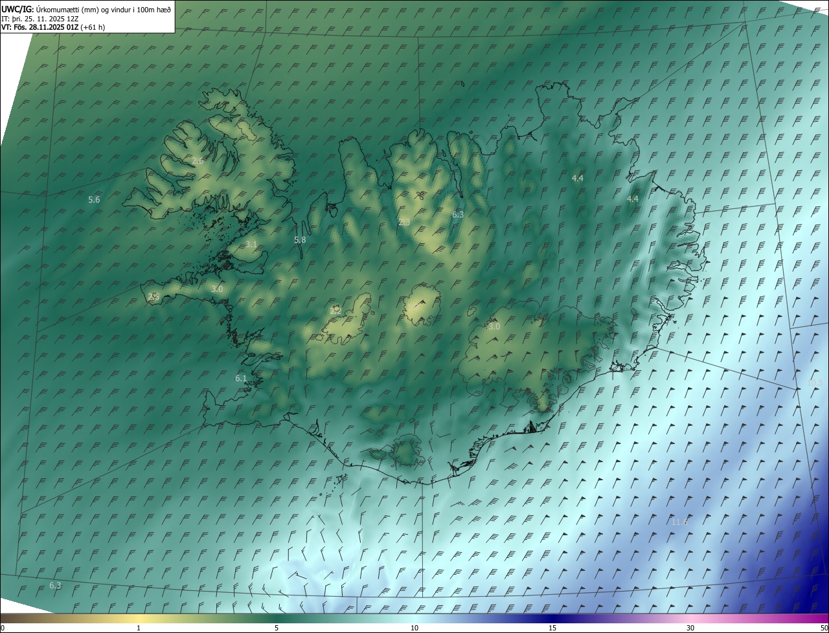This screenshot has height=633, width=829.
Task: Click the 3.1 value label on the map
Action: (x=251, y=244)
